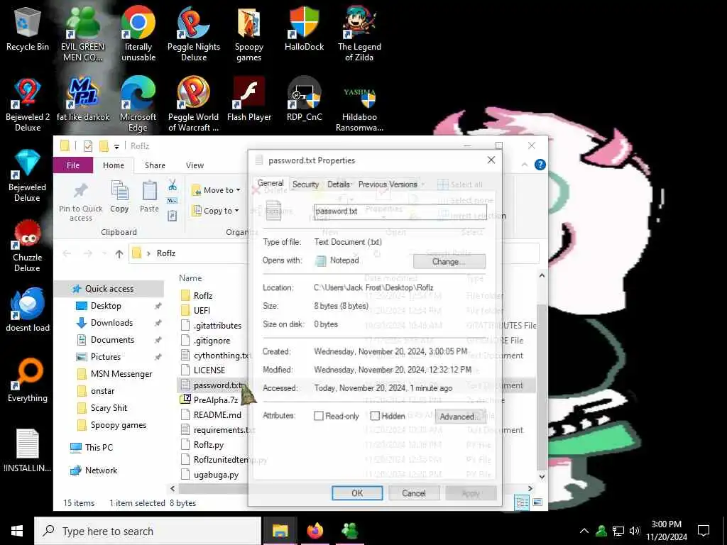
Task: Select Network in navigation pane
Action: tap(101, 470)
